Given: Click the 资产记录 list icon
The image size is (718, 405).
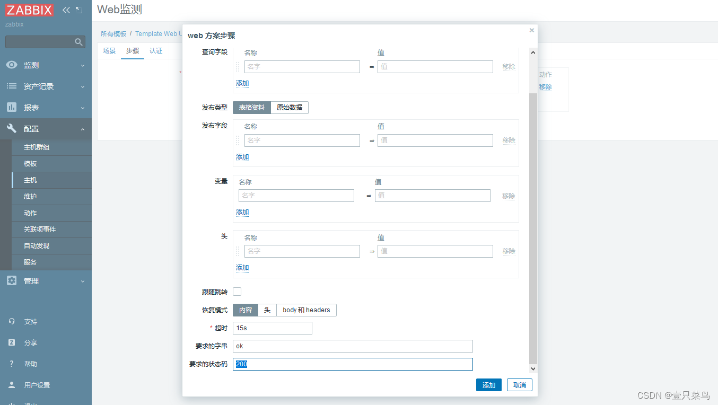Looking at the screenshot, I should point(12,86).
